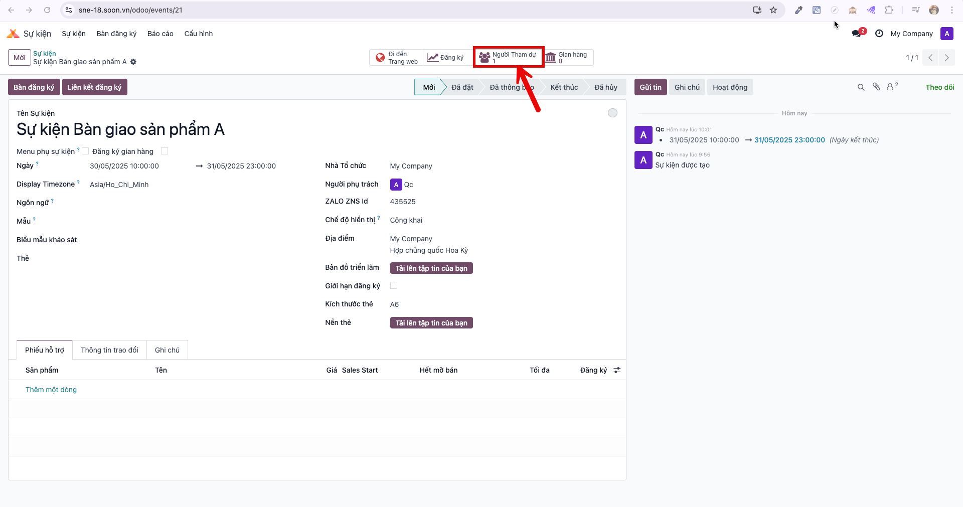
Task: Open the clock activities icon
Action: click(x=879, y=34)
